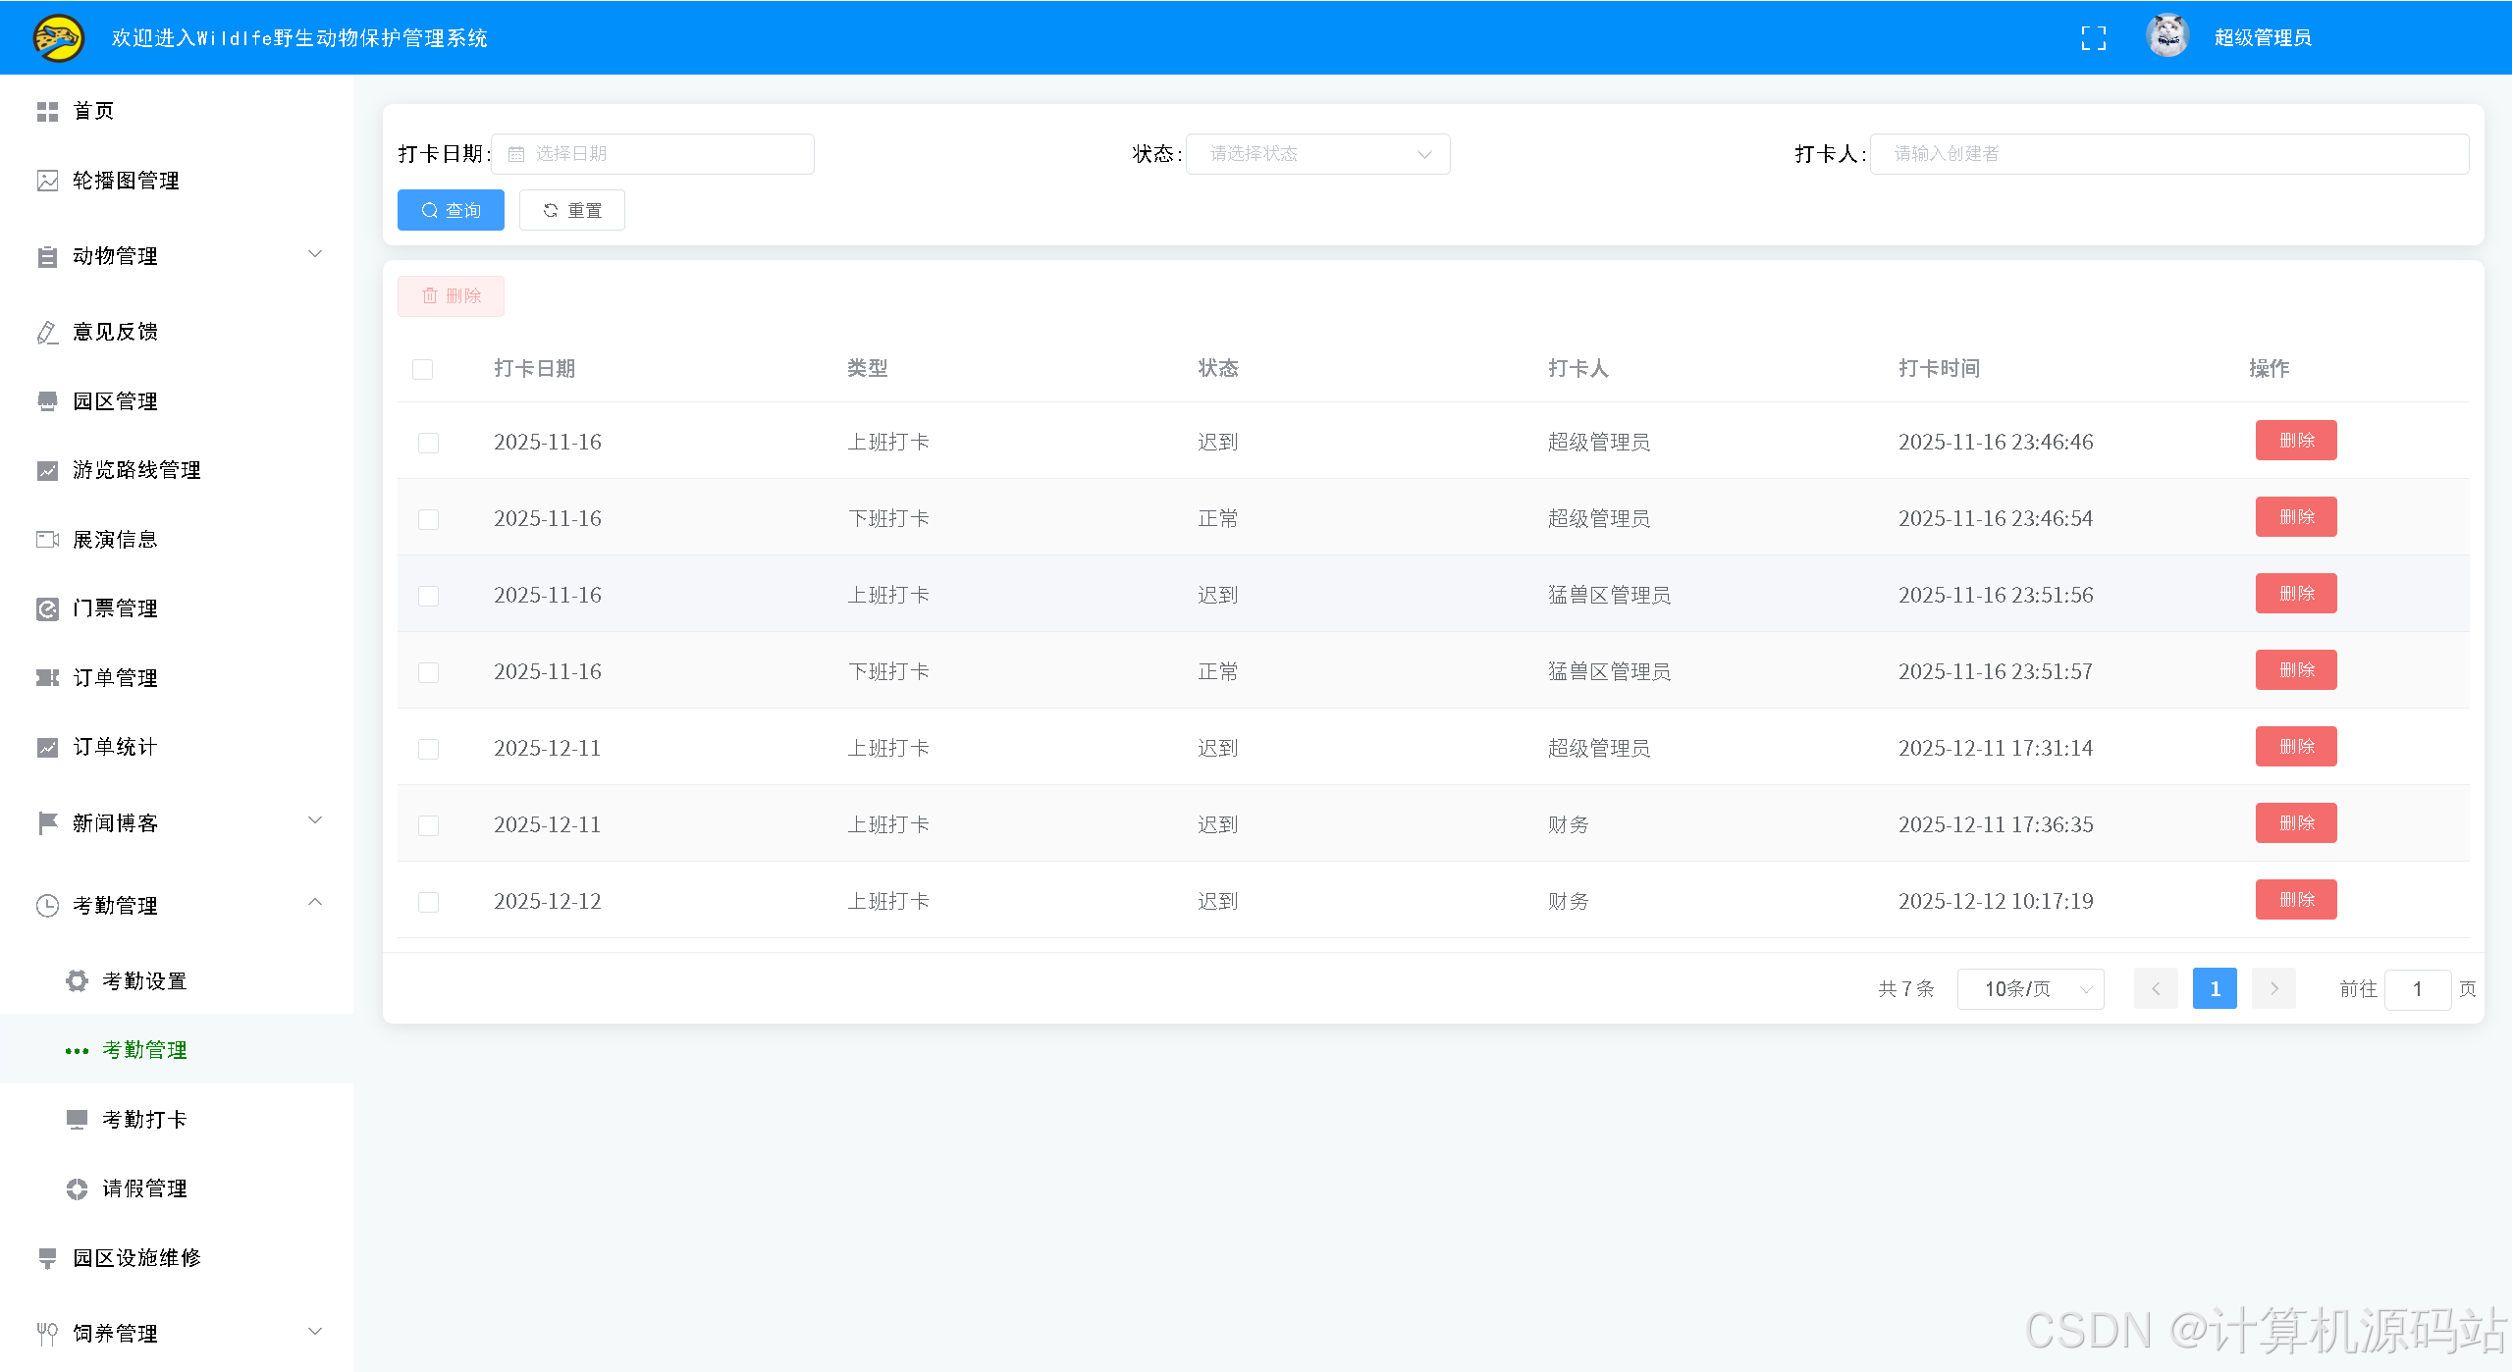2512x1372 pixels.
Task: Collapse the 考勤管理 submenu chevron
Action: pos(315,902)
